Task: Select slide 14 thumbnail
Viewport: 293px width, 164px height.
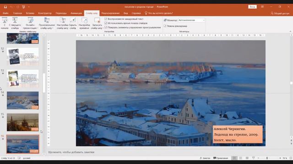Action: (23, 100)
